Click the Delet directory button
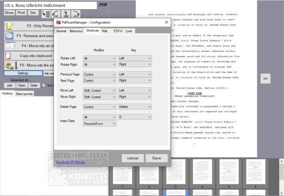Image resolution: width=284 pixels, height=196 pixels. tap(34, 85)
